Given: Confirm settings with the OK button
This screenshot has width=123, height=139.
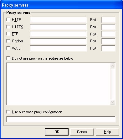Looking at the screenshot, I should pos(57,132).
